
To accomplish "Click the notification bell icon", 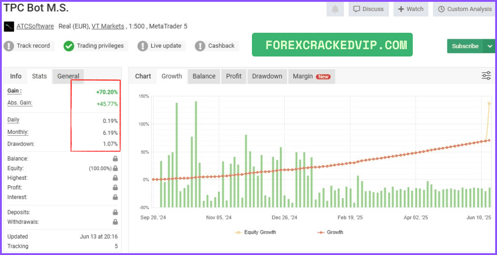I will [335, 9].
